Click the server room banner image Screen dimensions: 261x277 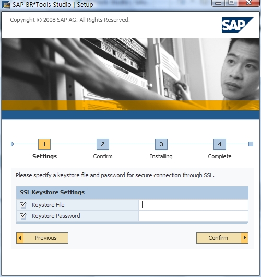tap(130, 74)
